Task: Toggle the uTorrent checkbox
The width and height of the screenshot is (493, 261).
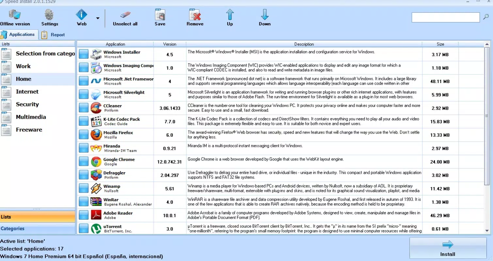Action: [84, 228]
